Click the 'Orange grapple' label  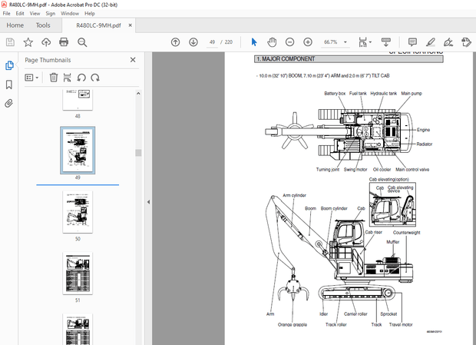[x=293, y=325]
